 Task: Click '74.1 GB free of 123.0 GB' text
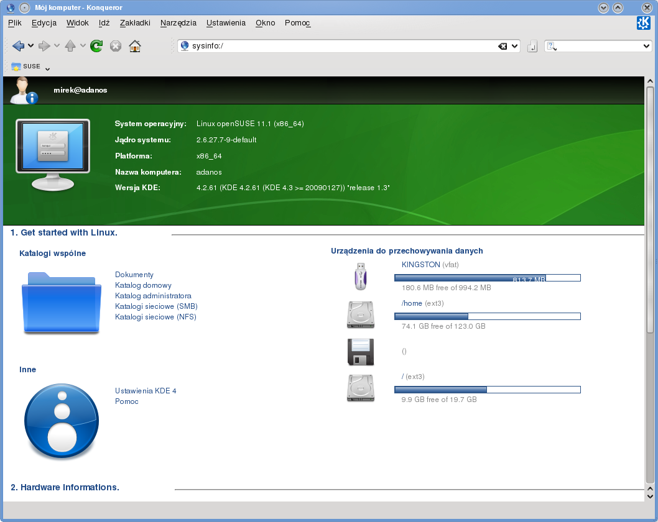coord(443,326)
